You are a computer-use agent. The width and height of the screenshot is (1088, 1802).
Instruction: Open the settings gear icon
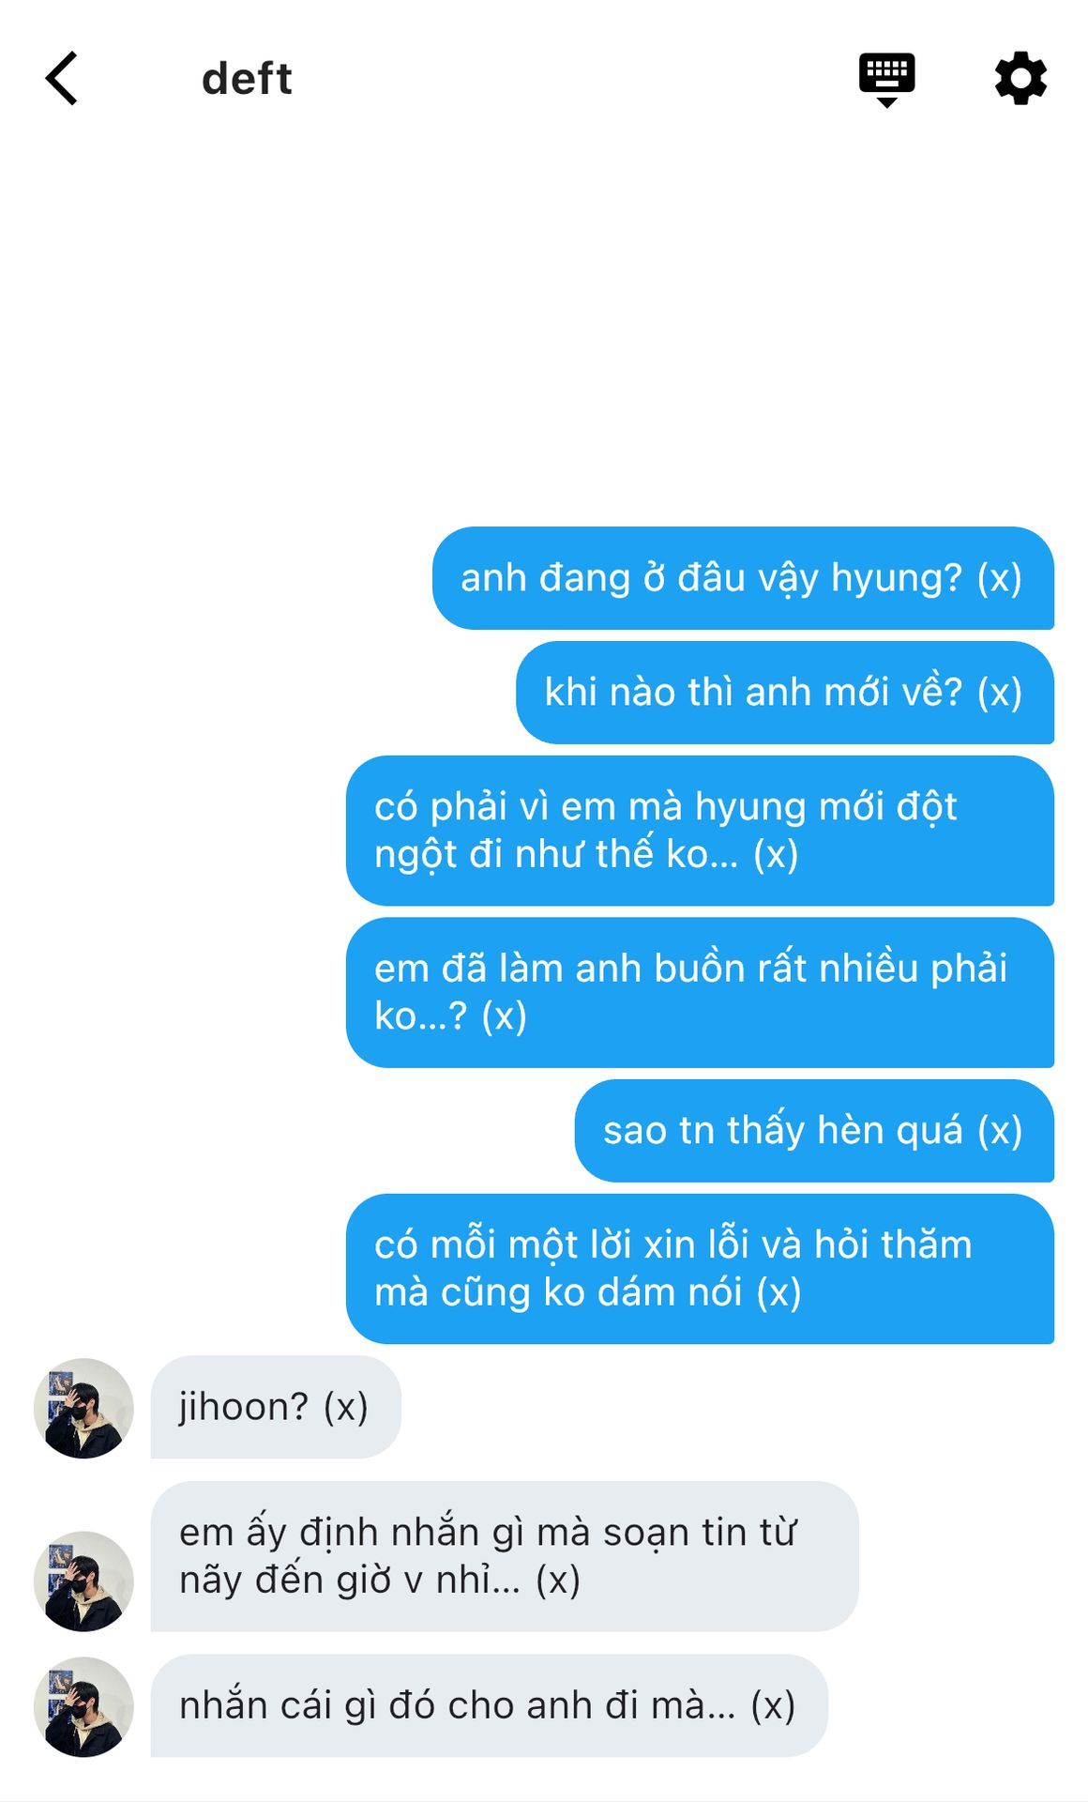(x=1020, y=78)
